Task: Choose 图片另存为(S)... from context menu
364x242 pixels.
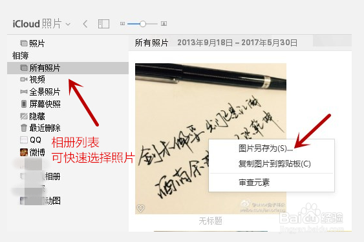Action: pos(265,148)
